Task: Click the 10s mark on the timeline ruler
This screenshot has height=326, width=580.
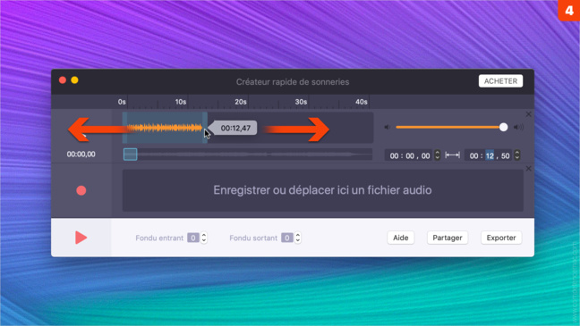Action: (181, 102)
